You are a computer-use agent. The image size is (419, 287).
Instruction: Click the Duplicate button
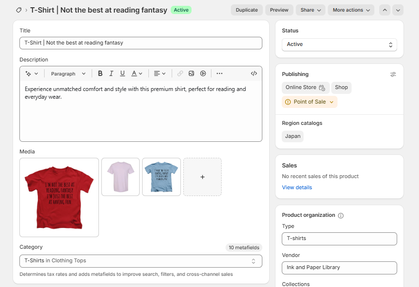(246, 10)
